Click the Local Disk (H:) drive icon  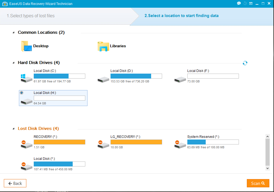[26, 102]
